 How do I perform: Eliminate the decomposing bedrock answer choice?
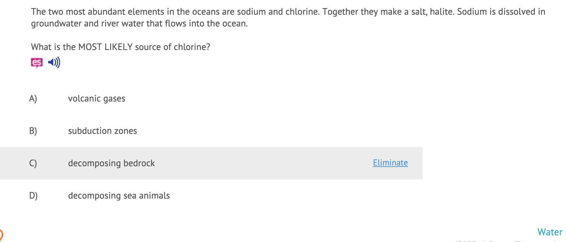click(390, 163)
